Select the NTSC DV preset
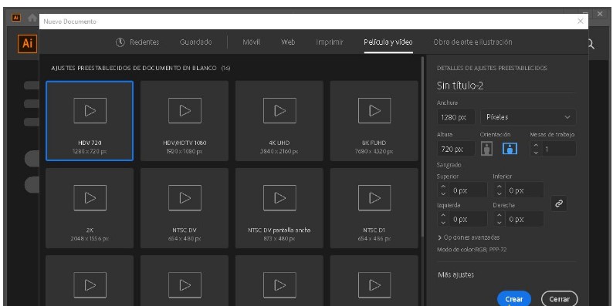This screenshot has height=306, width=613. 185,208
